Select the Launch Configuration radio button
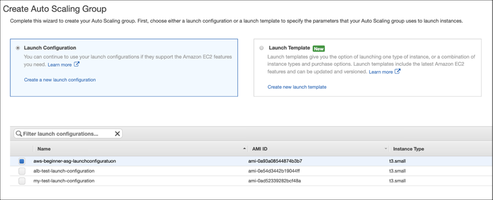This screenshot has width=493, height=200. pyautogui.click(x=18, y=48)
